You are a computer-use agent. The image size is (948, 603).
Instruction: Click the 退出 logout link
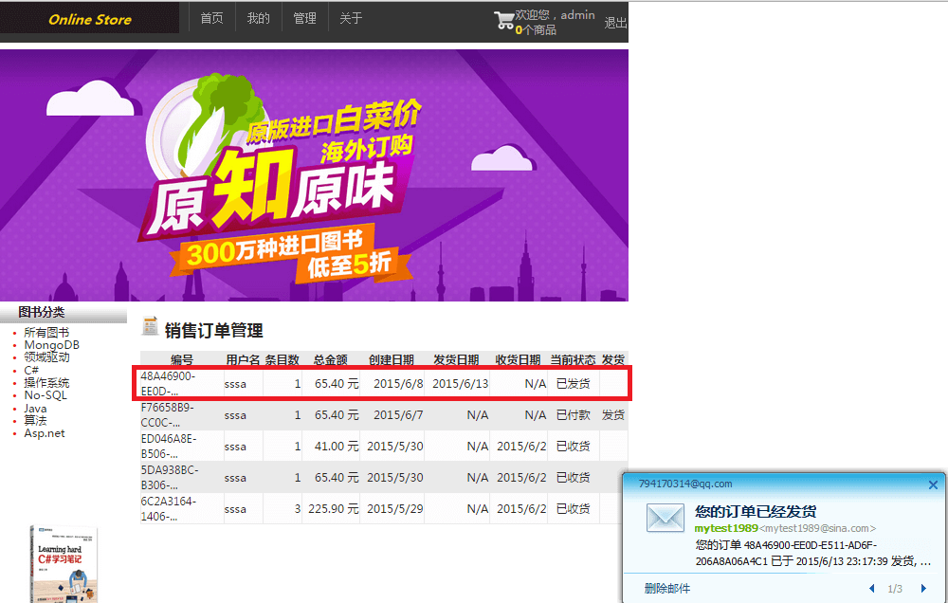pyautogui.click(x=615, y=23)
